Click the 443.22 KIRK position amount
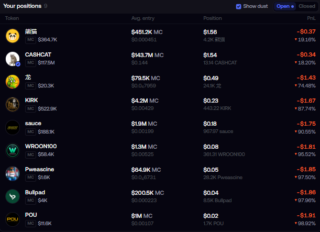The image size is (320, 232). coord(217,108)
